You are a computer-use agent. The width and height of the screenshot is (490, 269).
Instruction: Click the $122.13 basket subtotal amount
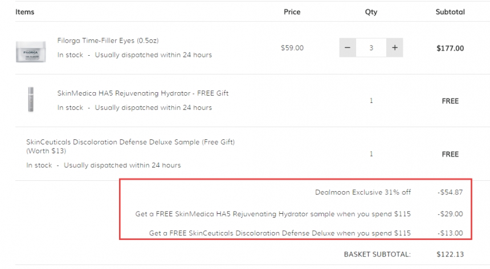coord(450,254)
